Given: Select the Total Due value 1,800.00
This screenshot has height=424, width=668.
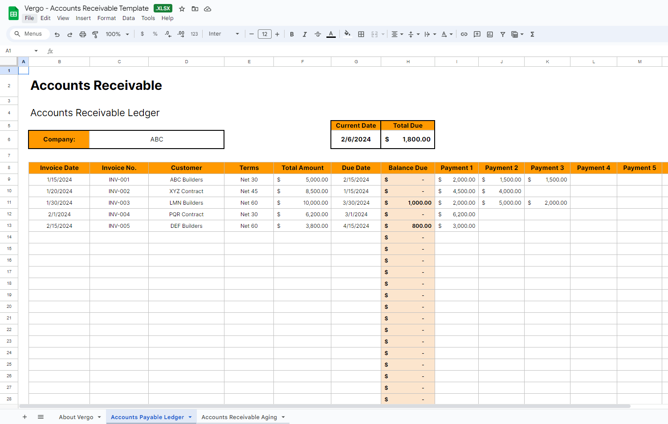Looking at the screenshot, I should 408,139.
